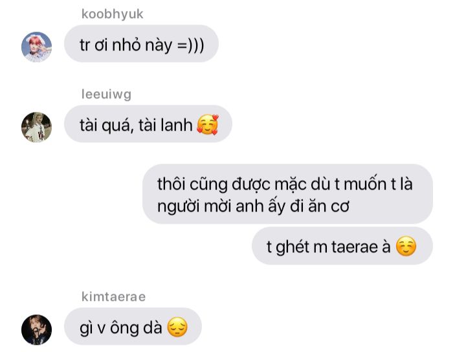Screen dimensions: 466x352
Task: Click the text 'tài lanh' in leeuiwg's bubble
Action: click(166, 125)
